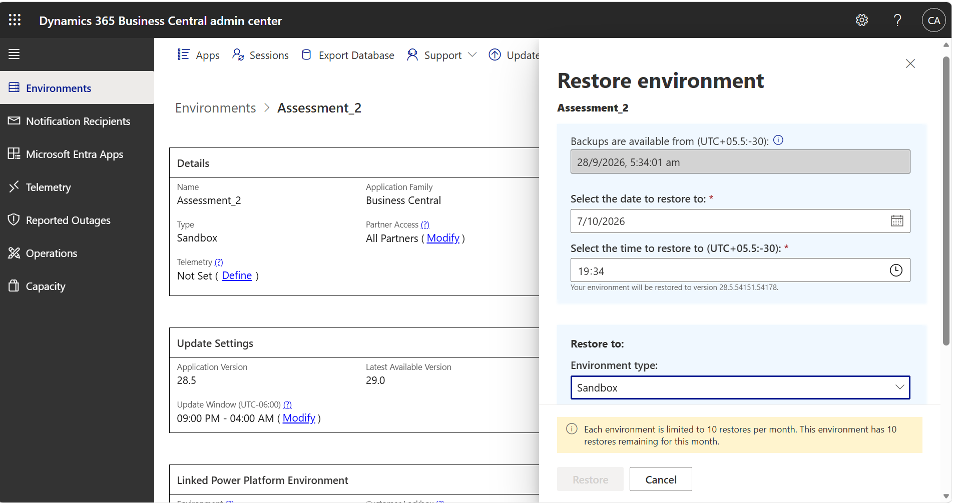This screenshot has width=954, height=503.
Task: Click the Cancel button
Action: 661,479
